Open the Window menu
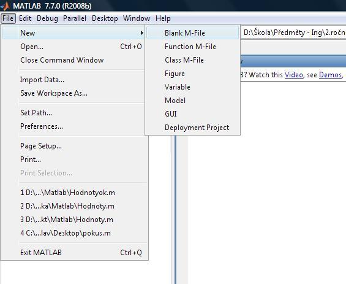Image resolution: width=346 pixels, height=284 pixels. click(137, 18)
